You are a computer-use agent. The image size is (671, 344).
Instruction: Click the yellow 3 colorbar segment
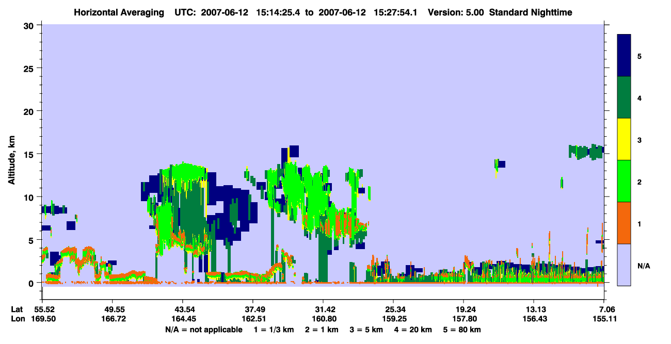tap(624, 139)
